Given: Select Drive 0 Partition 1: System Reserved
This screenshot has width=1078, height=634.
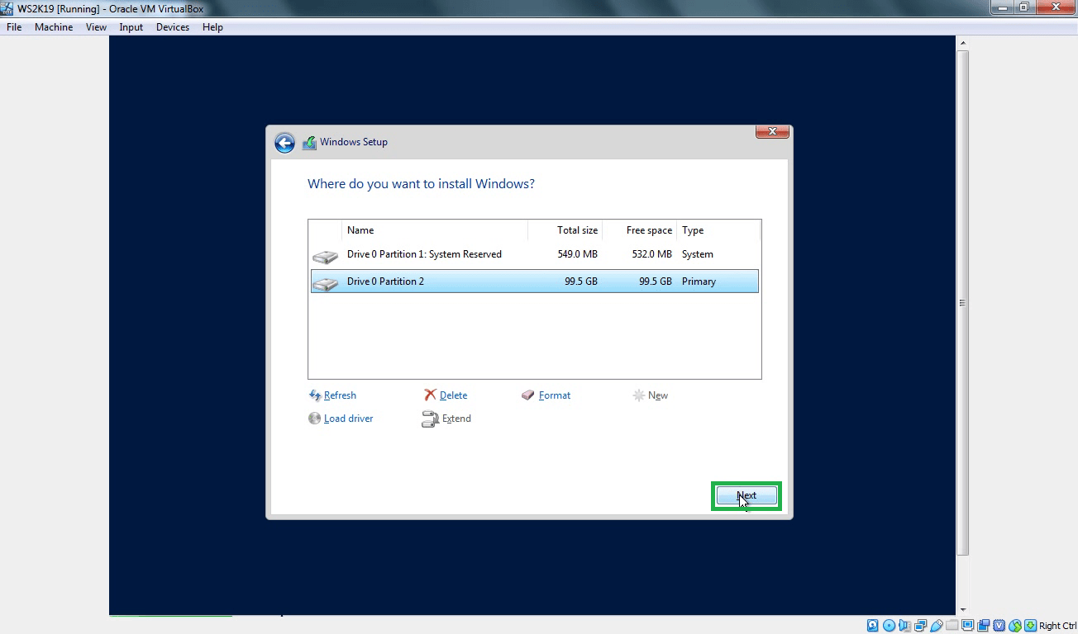Looking at the screenshot, I should point(534,254).
